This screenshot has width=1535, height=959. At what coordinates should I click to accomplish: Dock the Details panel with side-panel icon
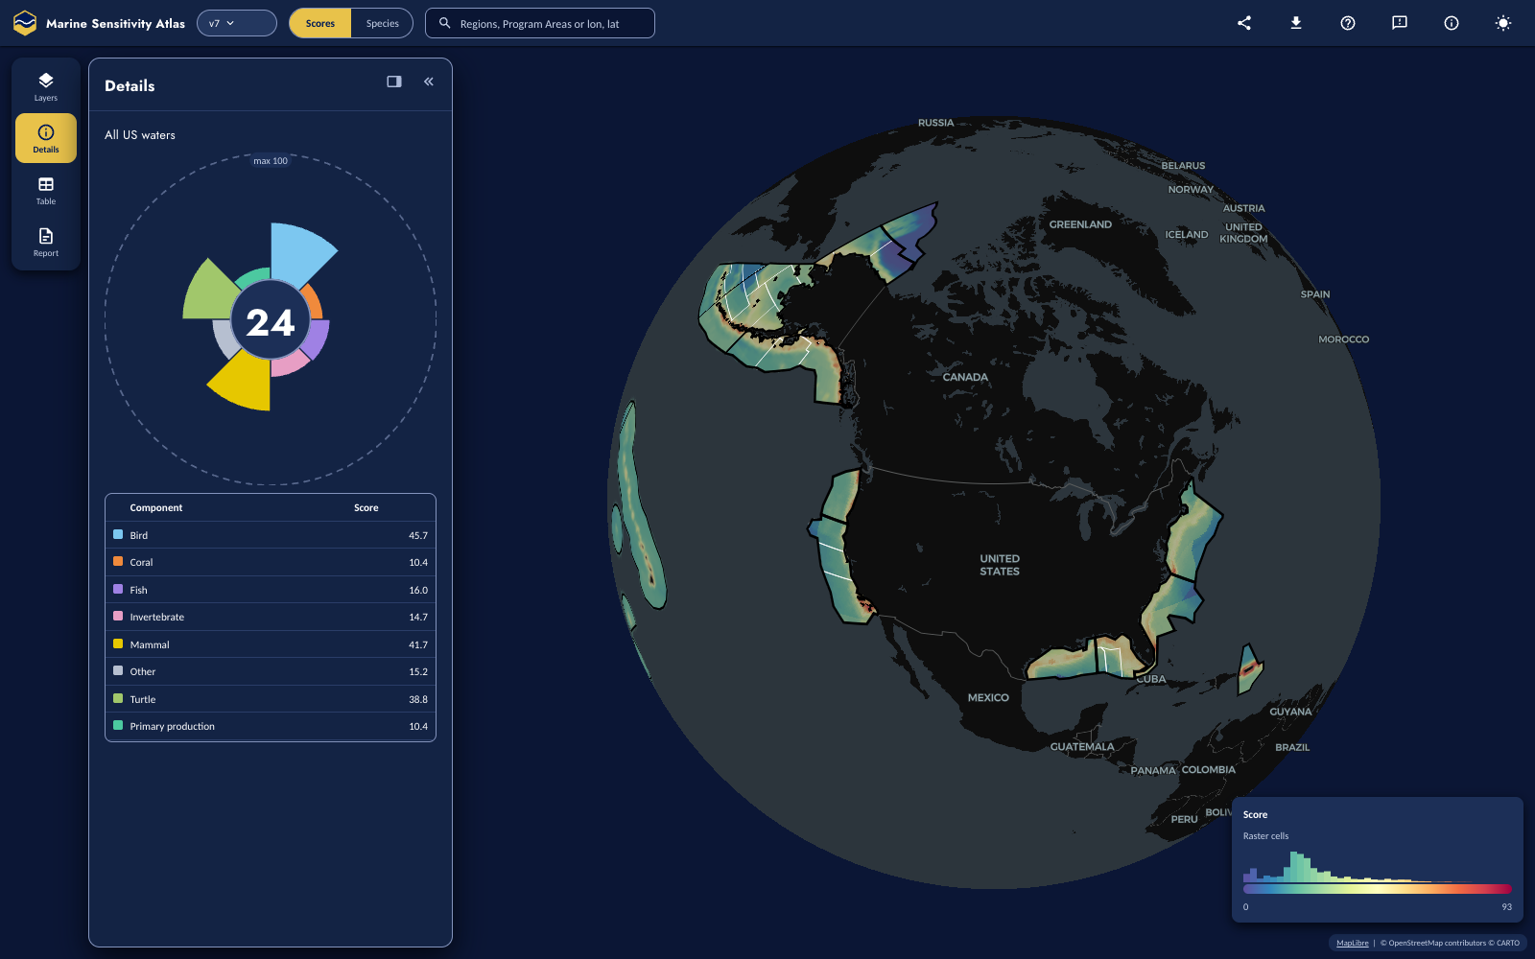(x=394, y=82)
